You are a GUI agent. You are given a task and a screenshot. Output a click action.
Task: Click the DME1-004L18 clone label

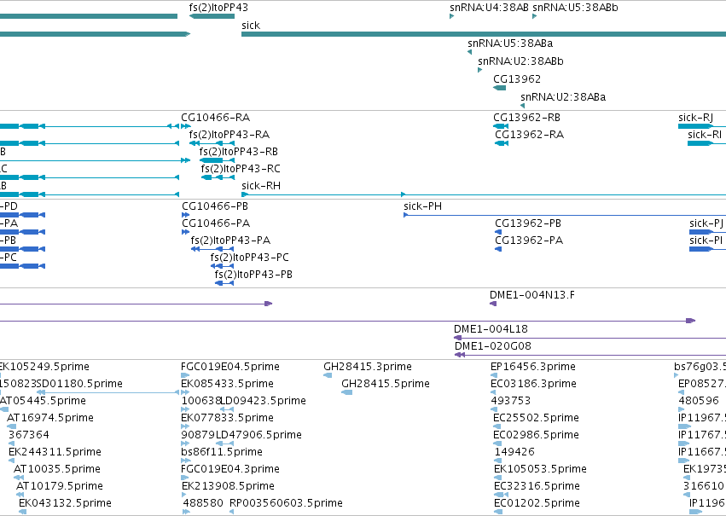pos(491,329)
